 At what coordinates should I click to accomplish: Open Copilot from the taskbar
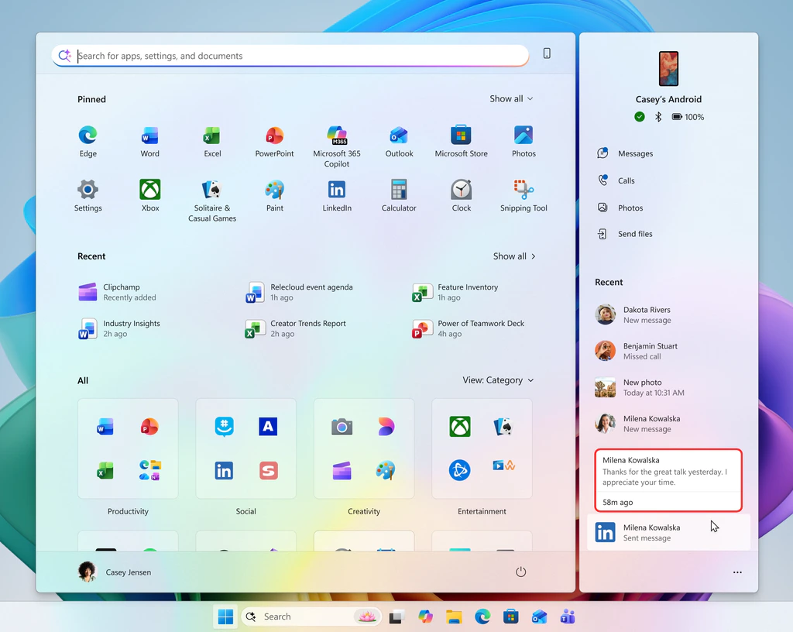425,617
